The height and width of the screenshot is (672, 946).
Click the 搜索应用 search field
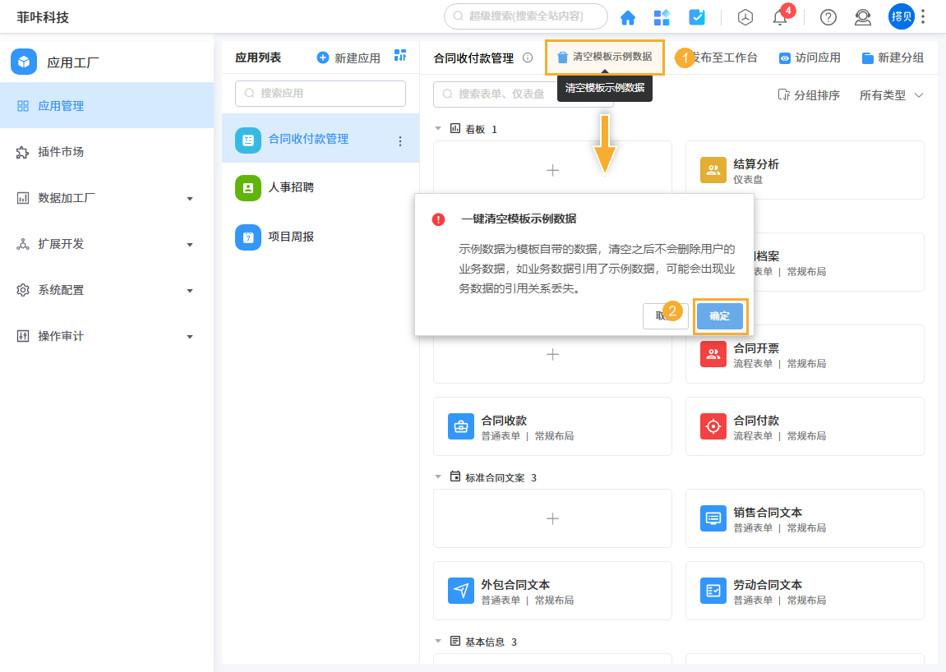[x=321, y=94]
